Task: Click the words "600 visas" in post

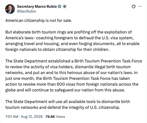Action: 66,84
